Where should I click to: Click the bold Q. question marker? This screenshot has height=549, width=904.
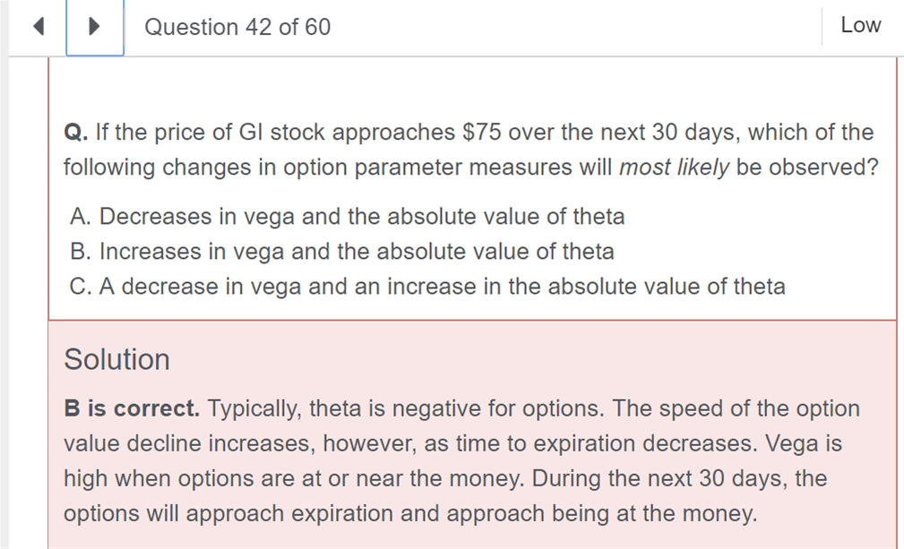pos(75,133)
